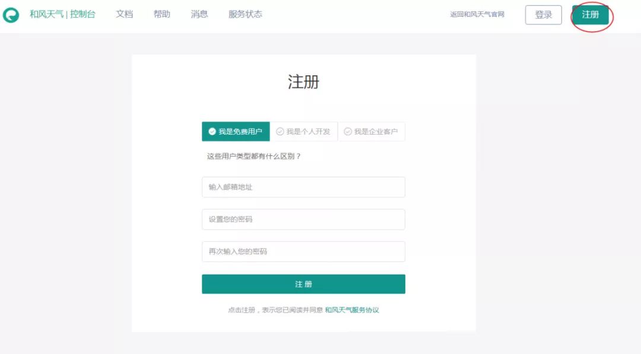Select the 我是免费用户 option
This screenshot has width=641, height=354.
tap(236, 132)
